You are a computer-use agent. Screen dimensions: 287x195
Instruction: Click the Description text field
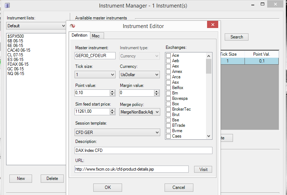(143, 150)
